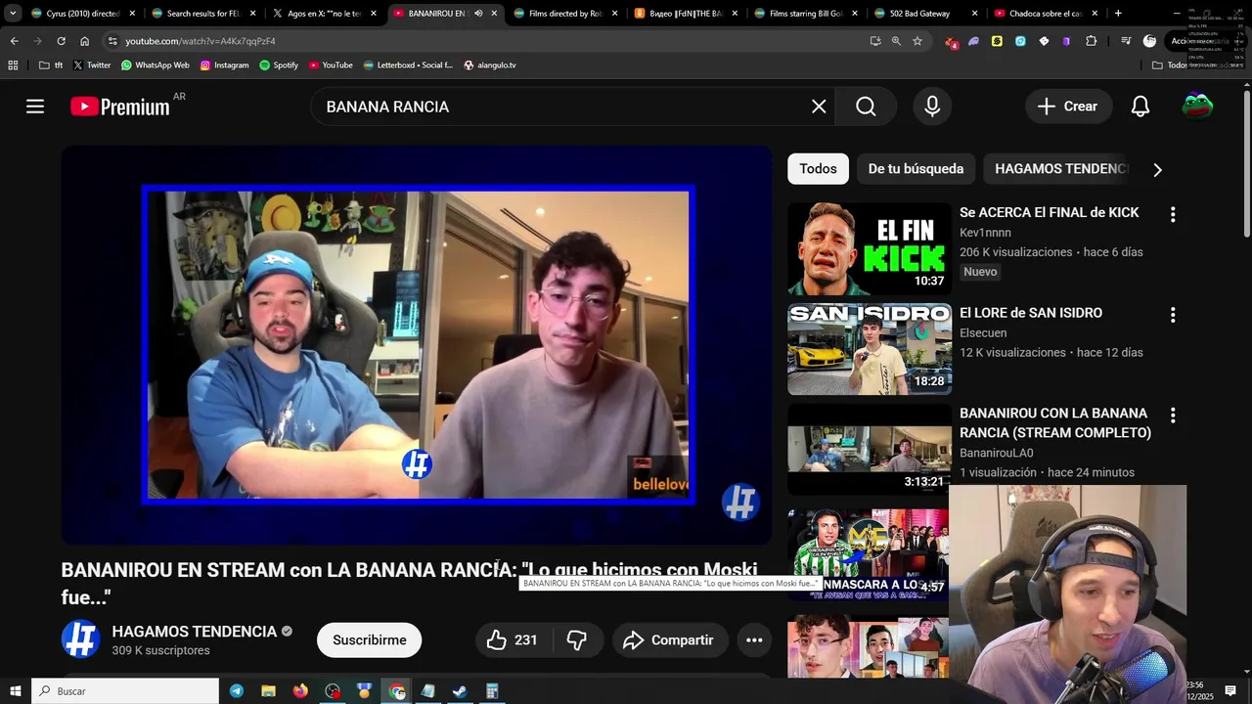Close the BANANIROU EN browser tab
1252x704 pixels.
(494, 14)
